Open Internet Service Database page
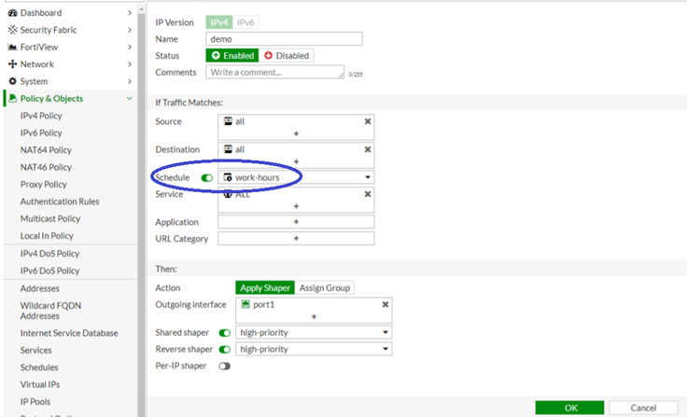 coord(69,333)
